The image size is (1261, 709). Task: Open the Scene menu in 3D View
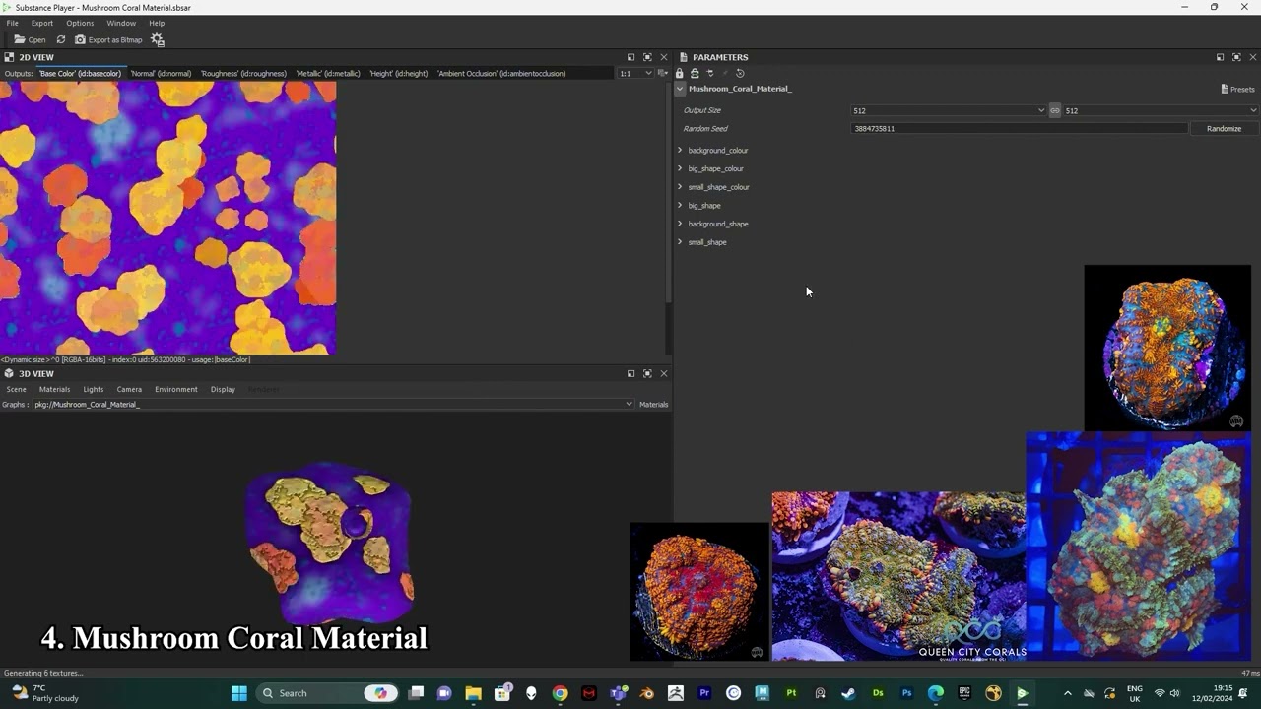tap(16, 389)
